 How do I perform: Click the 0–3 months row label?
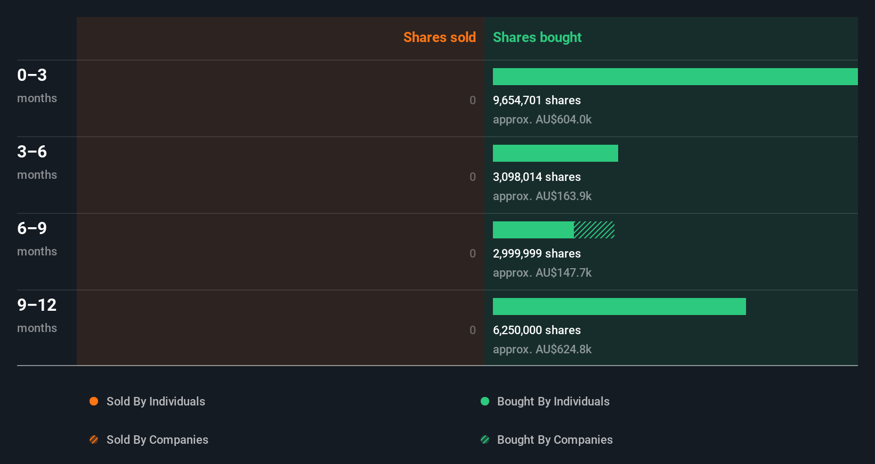[37, 85]
